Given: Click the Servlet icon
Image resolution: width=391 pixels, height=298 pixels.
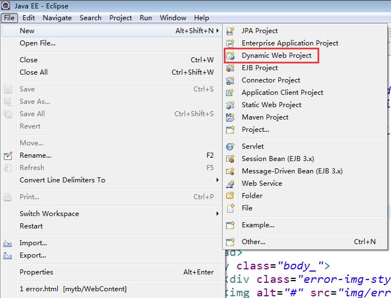Looking at the screenshot, I should tap(230, 146).
